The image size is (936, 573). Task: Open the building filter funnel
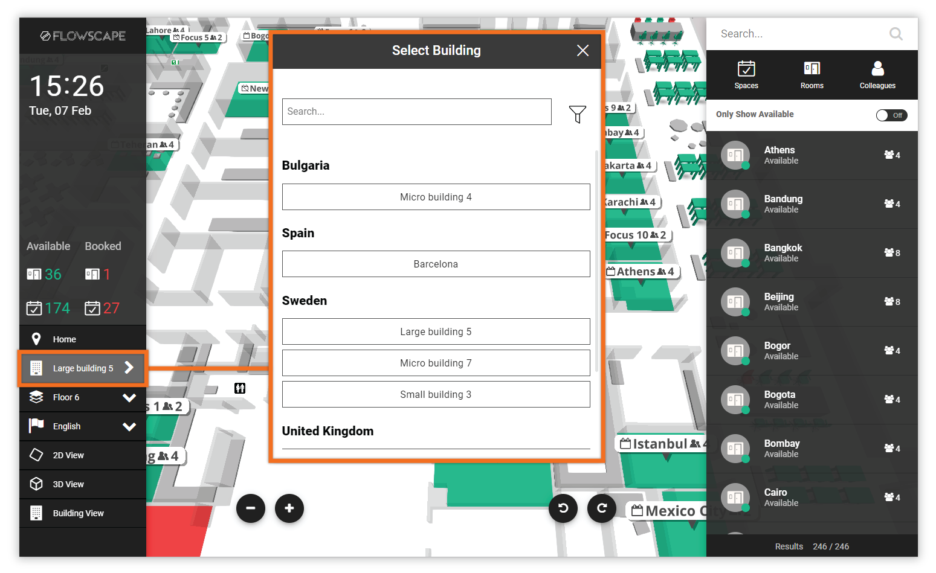[578, 114]
